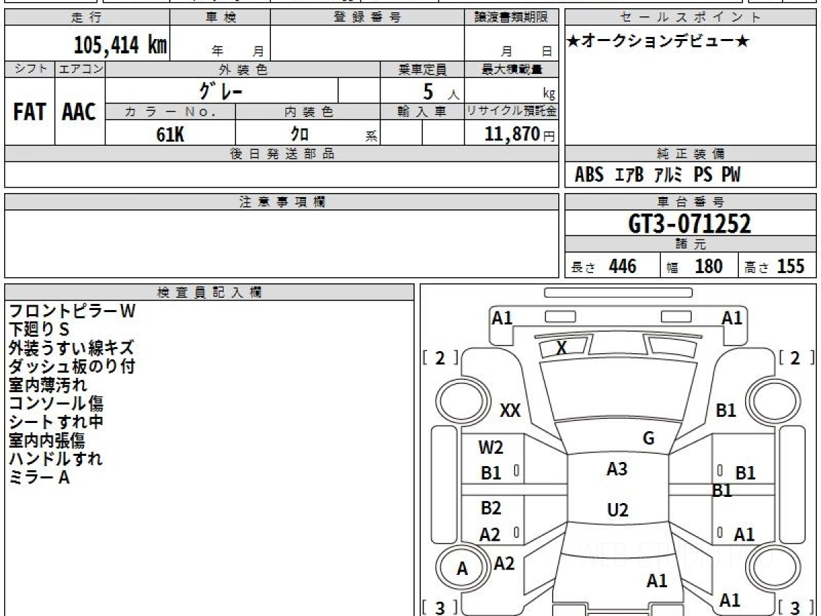Select the グレー exterior color value
The image size is (821, 616).
[220, 90]
